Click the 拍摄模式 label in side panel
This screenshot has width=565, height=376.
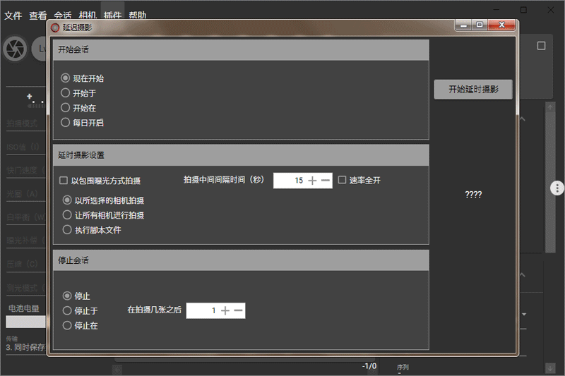pos(22,123)
